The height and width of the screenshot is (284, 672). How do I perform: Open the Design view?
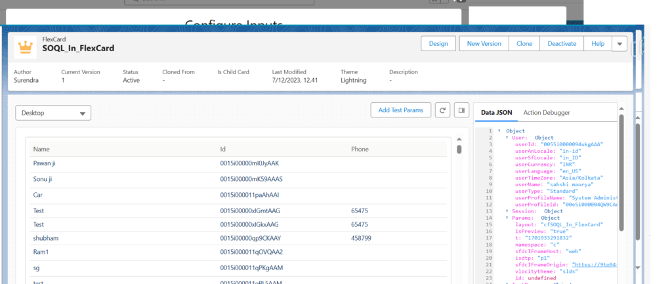pos(438,44)
